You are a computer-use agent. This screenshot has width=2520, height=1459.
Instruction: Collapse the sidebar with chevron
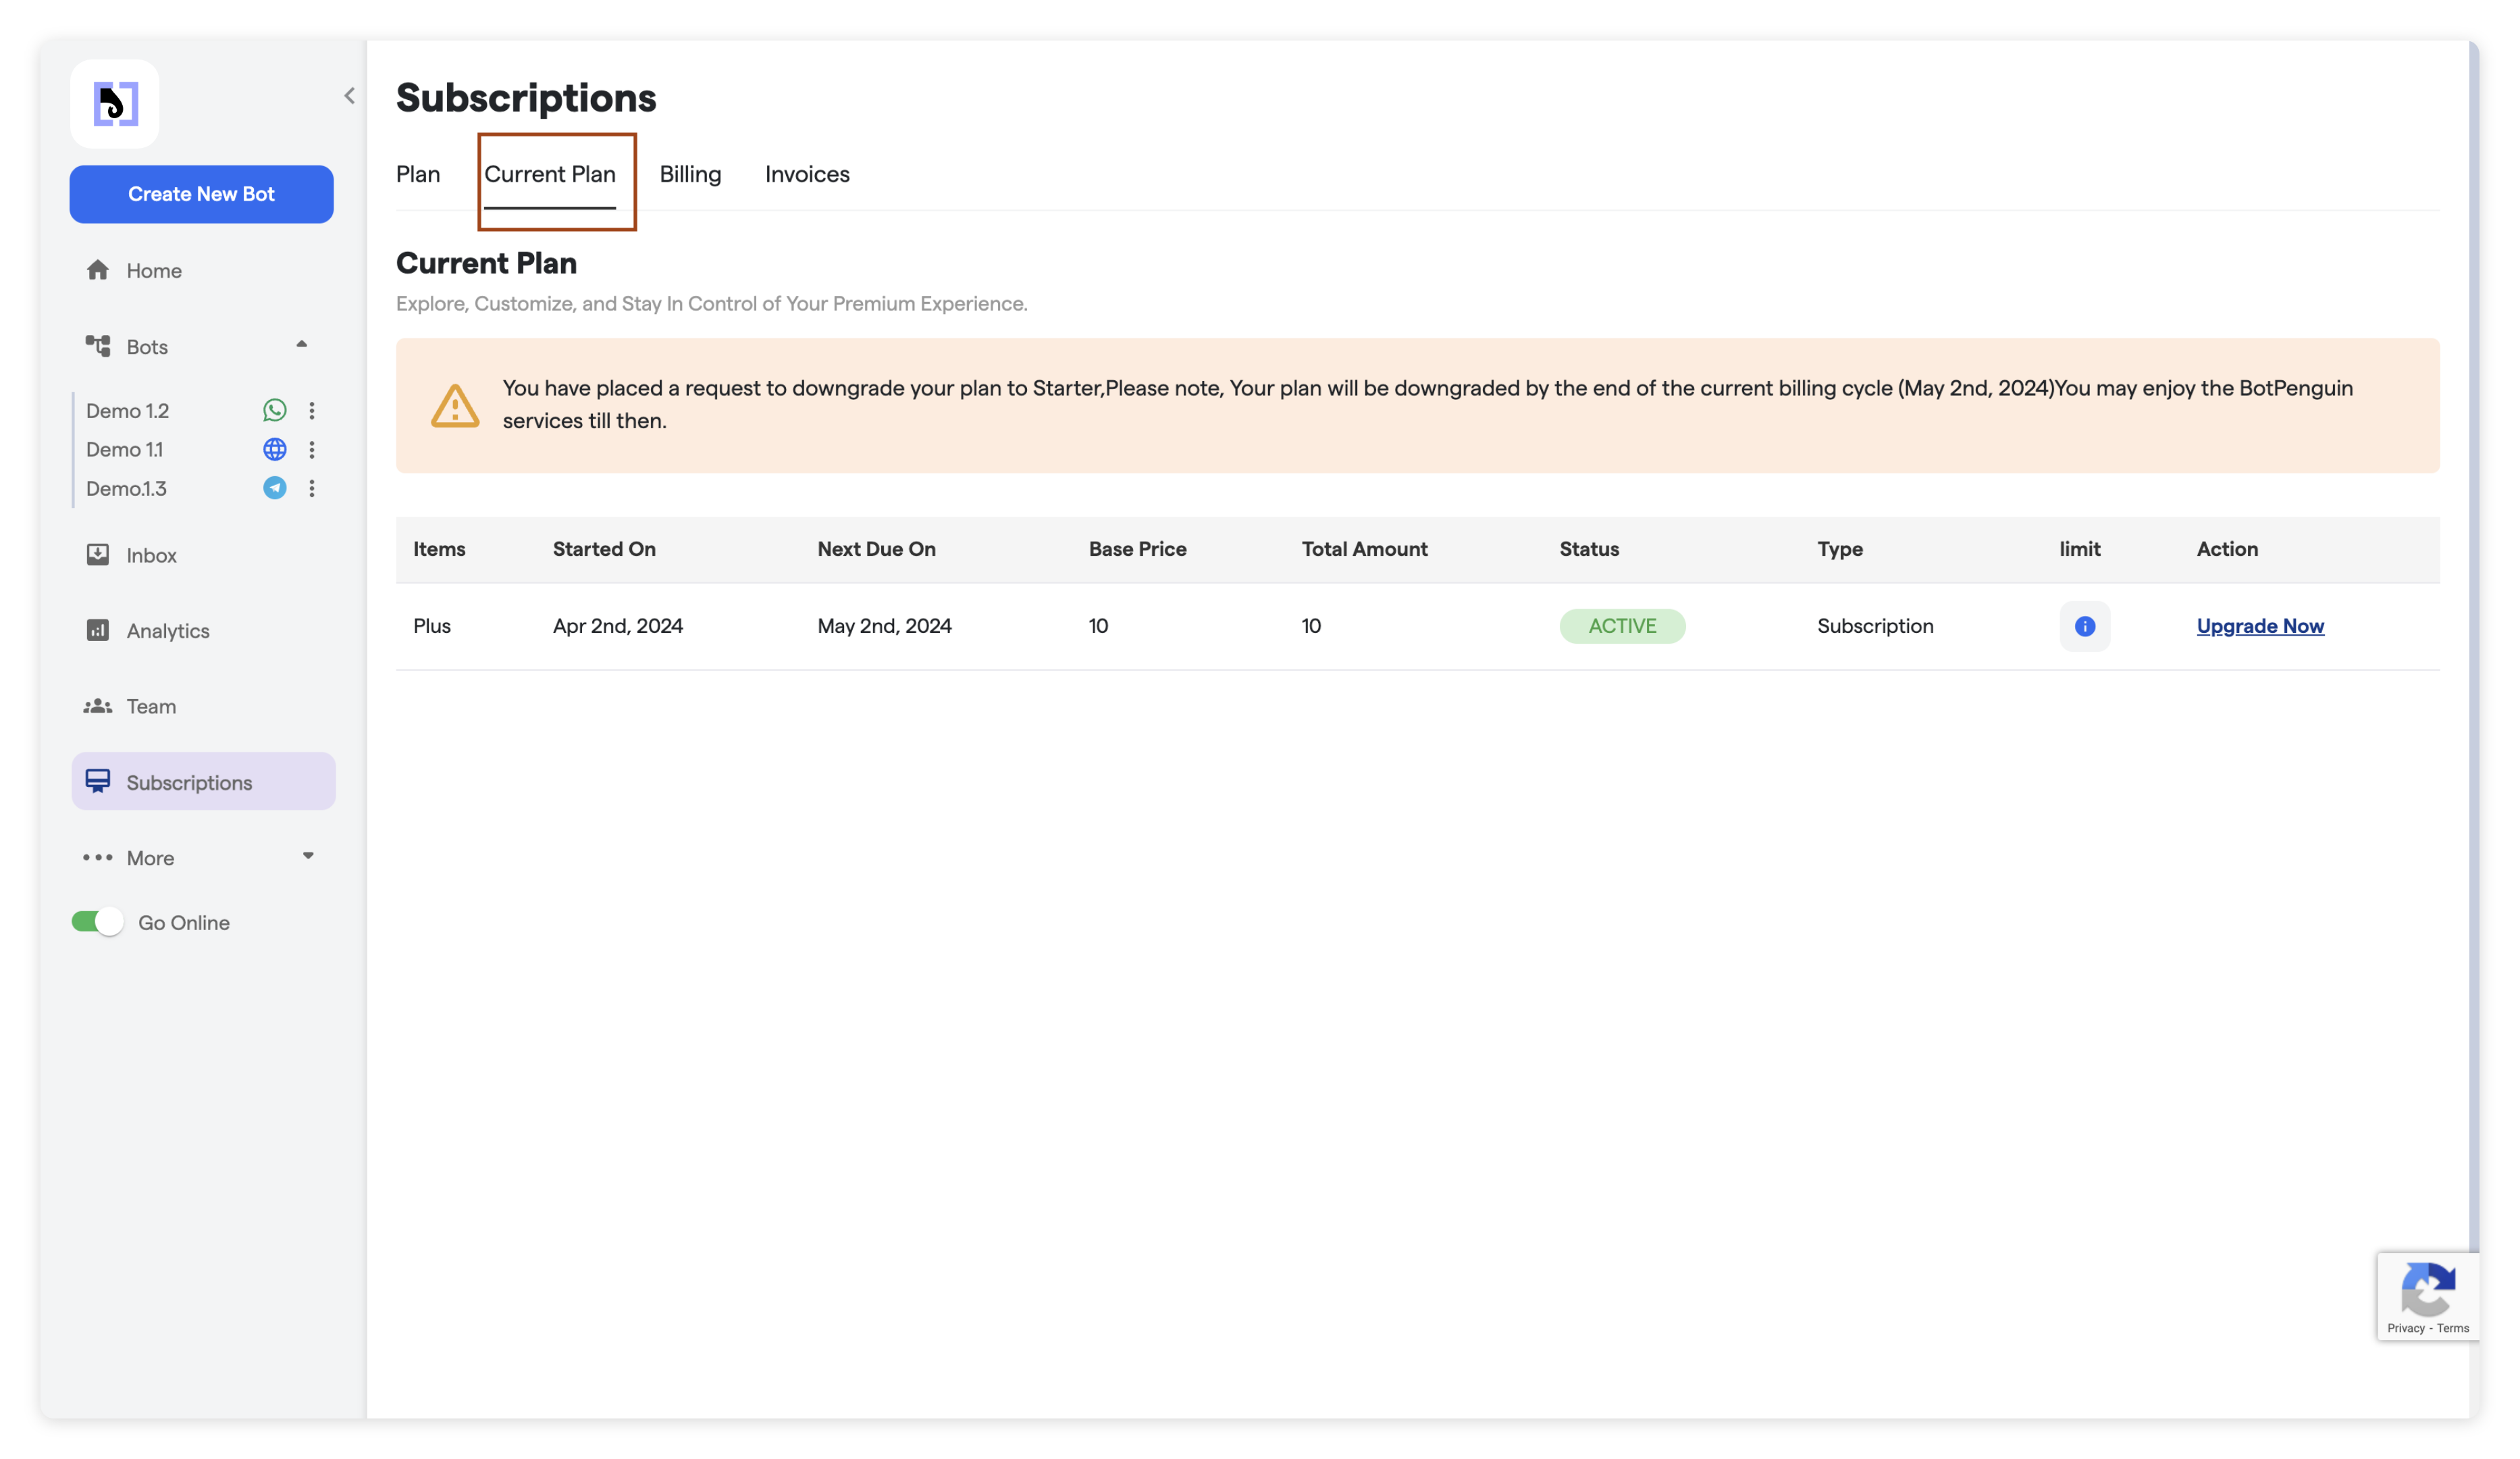point(349,96)
